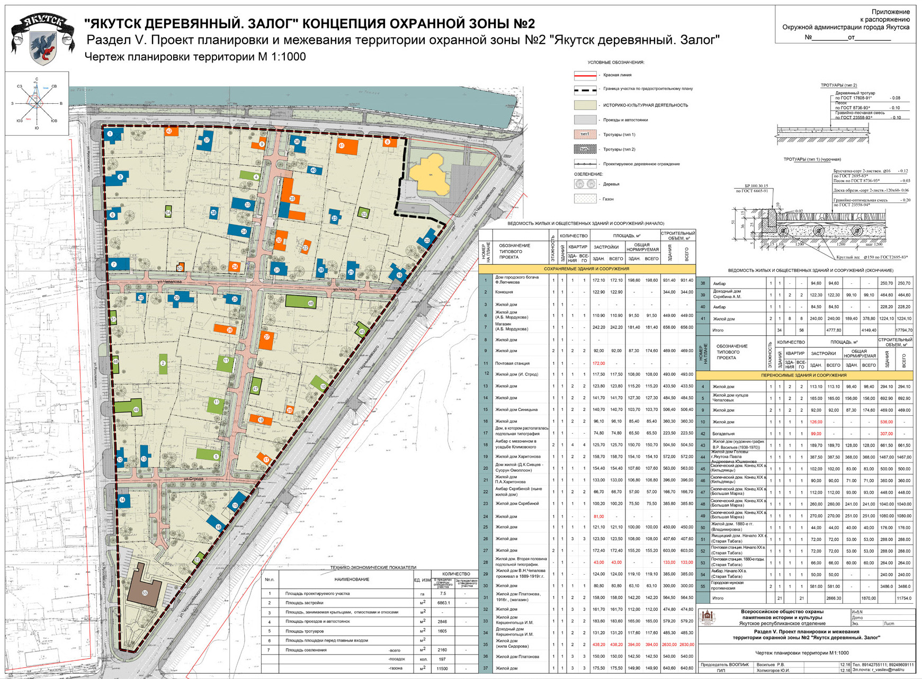Click the 'Конюшня' table row name
The image size is (922, 679).
pyautogui.click(x=504, y=292)
